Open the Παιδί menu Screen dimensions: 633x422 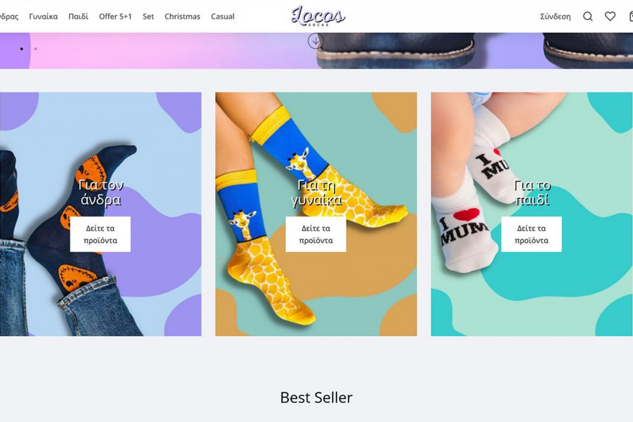78,17
